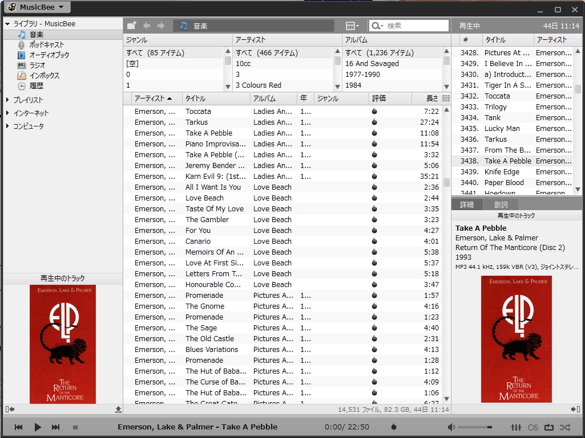585x438 pixels.
Task: Adjust the volume slider
Action: pyautogui.click(x=475, y=427)
